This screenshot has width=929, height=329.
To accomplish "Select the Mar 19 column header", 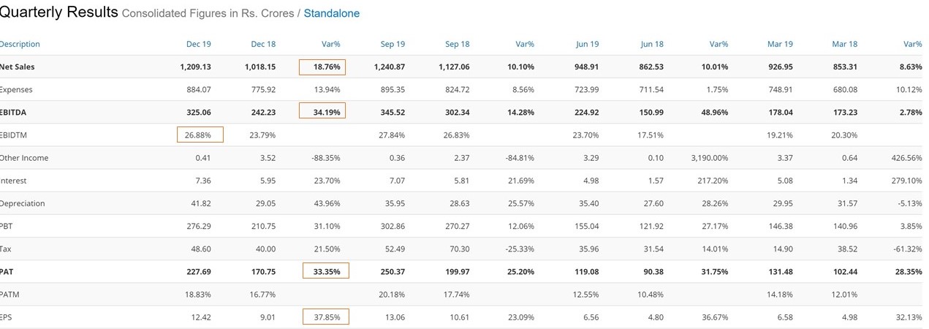I will click(x=781, y=44).
